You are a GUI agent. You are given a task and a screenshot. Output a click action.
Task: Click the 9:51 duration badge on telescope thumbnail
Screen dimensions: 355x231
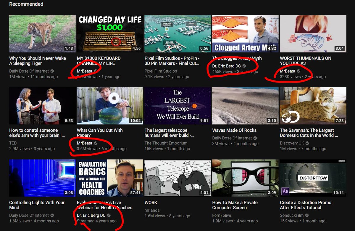(204, 120)
